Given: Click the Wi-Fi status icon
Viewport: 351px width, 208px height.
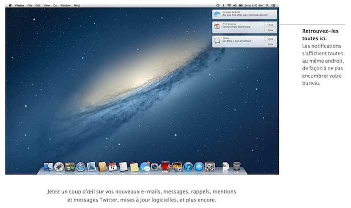Looking at the screenshot, I should [x=229, y=5].
